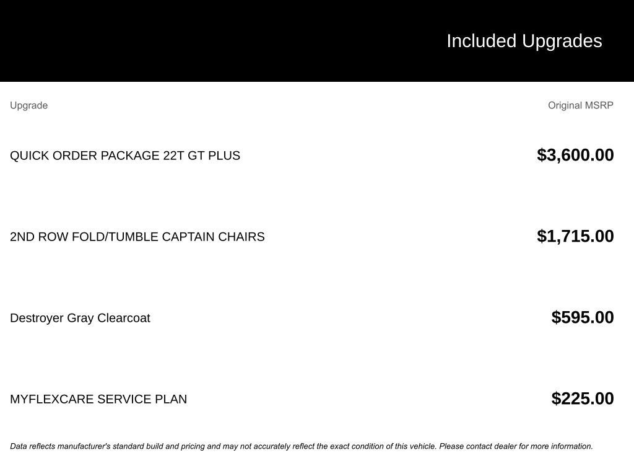Select the Destroyer Gray Clearcoat upgrade

(x=80, y=318)
